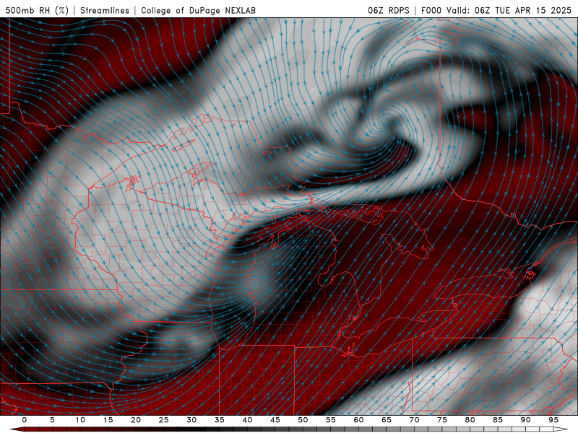This screenshot has width=578, height=433.
Task: Click the "500mb RH (%)" title text
Action: tap(37, 10)
